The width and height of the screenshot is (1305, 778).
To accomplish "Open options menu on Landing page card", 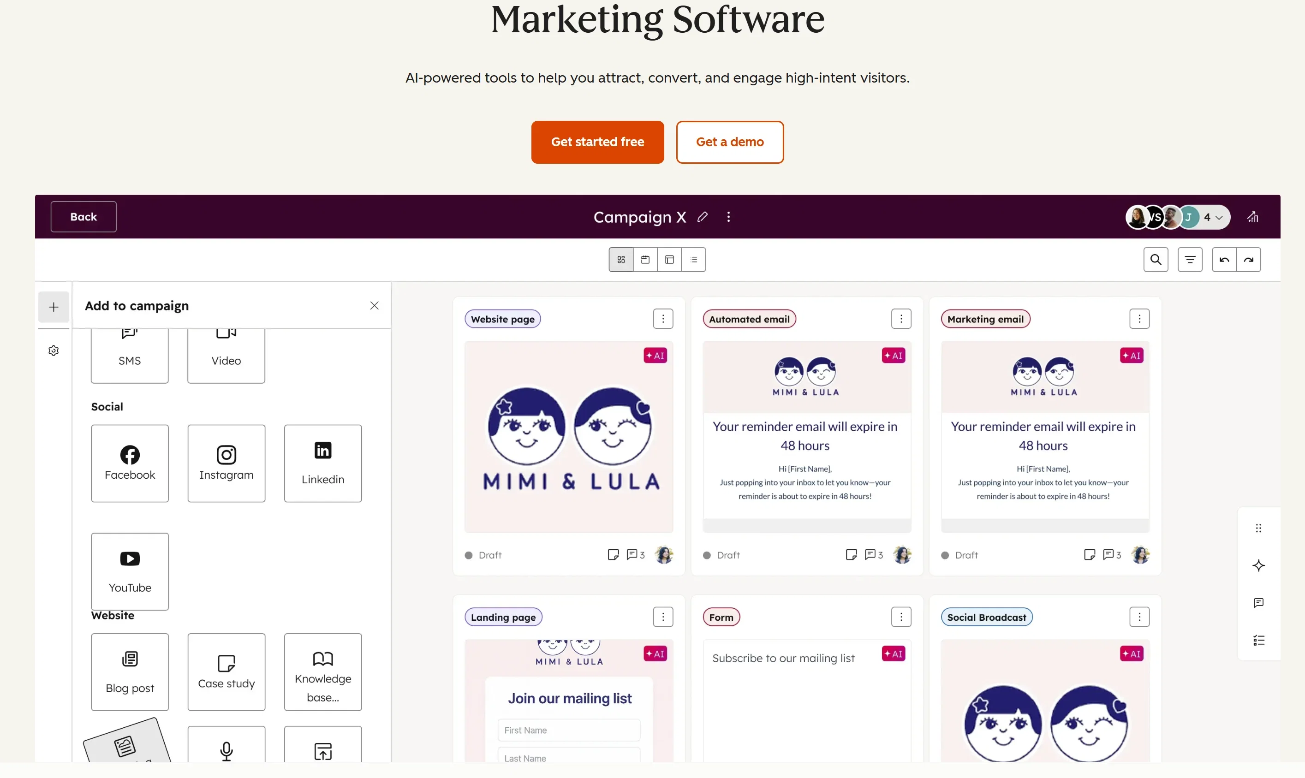I will point(663,617).
